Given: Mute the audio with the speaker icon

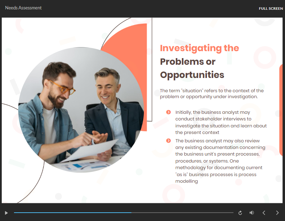Looking at the screenshot, I should tap(252, 213).
